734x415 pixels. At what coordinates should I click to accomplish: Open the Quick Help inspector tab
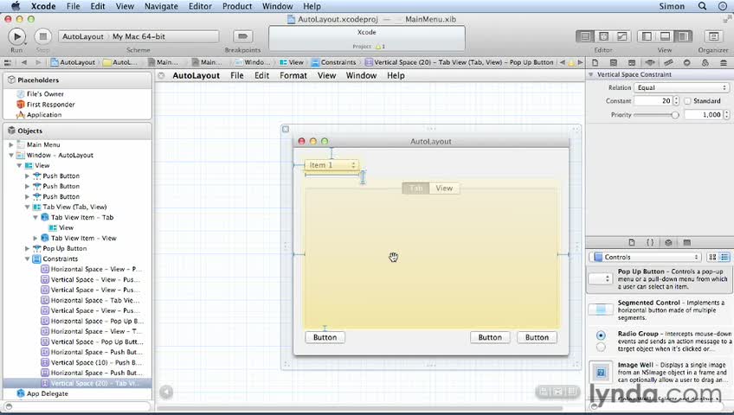tap(613, 62)
